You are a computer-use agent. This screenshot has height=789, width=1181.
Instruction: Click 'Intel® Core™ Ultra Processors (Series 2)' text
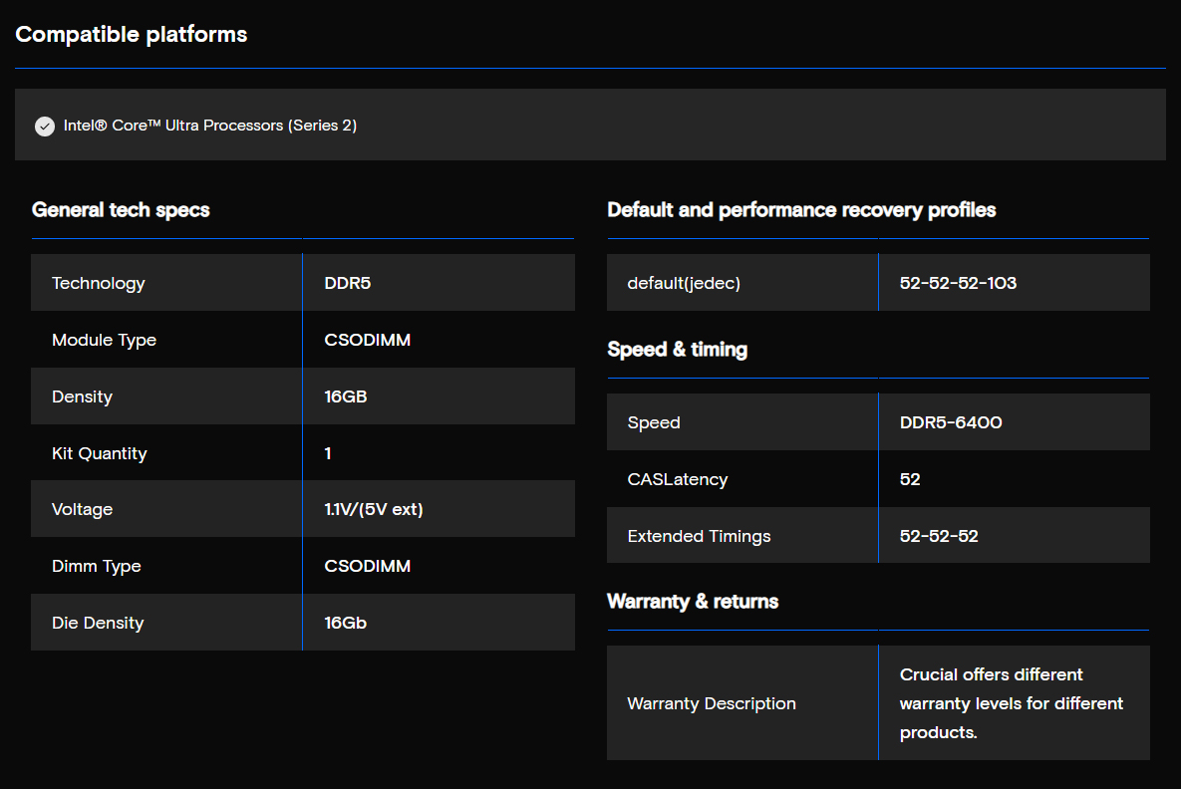[x=210, y=126]
